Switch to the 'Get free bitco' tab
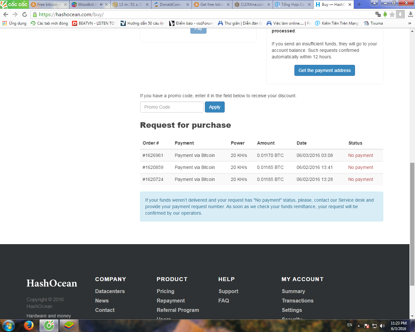The width and height of the screenshot is (415, 332). pos(212,5)
